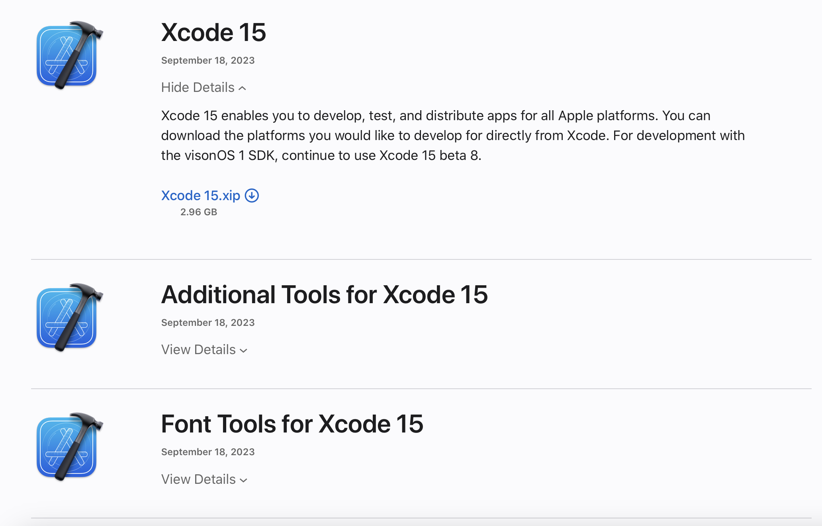Collapse the Xcode 15 section with Hide Details

coord(198,88)
